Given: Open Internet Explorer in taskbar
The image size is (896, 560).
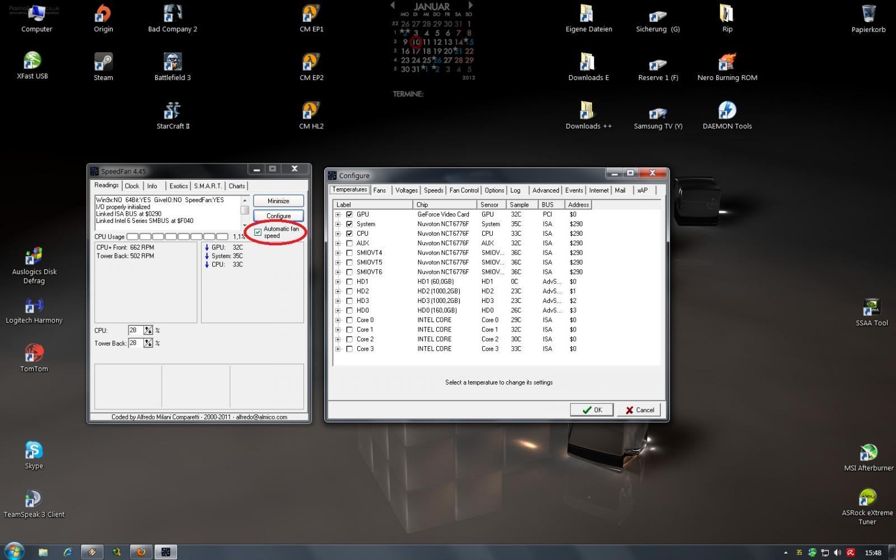Looking at the screenshot, I should point(68,552).
